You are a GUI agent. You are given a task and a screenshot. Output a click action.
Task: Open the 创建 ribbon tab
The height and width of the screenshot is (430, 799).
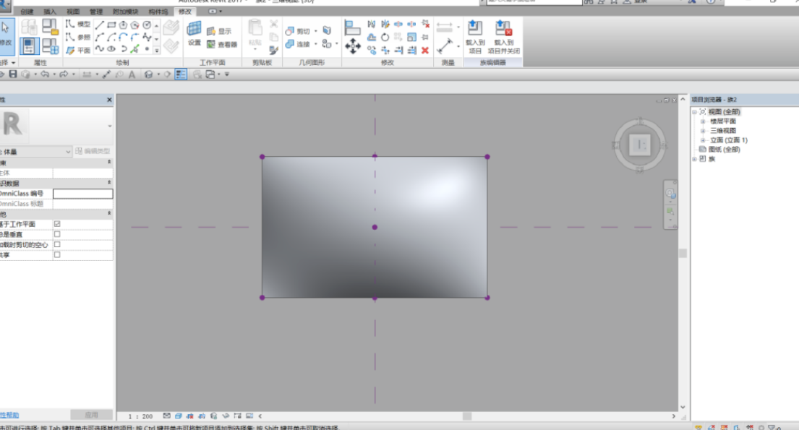27,12
